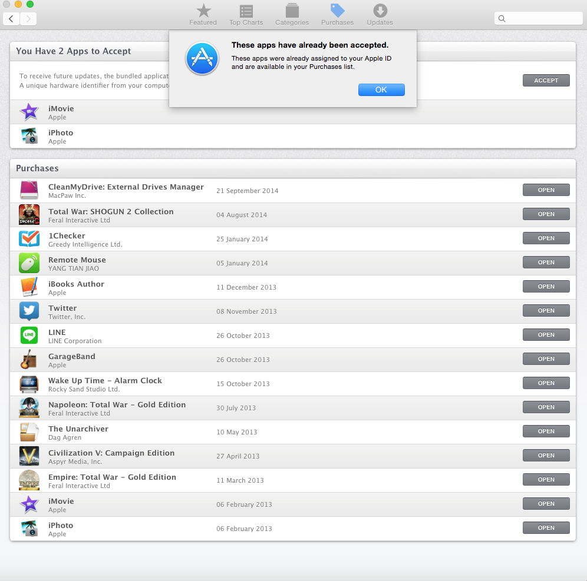Click the 21 September 2014 purchase date
The height and width of the screenshot is (581, 587).
coord(247,191)
